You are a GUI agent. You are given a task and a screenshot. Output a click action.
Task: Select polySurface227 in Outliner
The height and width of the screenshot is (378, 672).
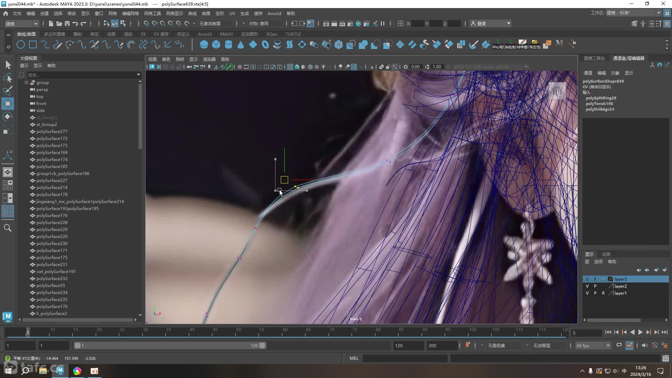52,181
